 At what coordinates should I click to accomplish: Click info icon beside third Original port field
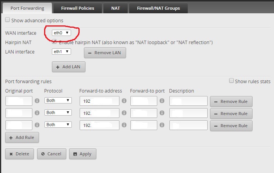click(37, 125)
